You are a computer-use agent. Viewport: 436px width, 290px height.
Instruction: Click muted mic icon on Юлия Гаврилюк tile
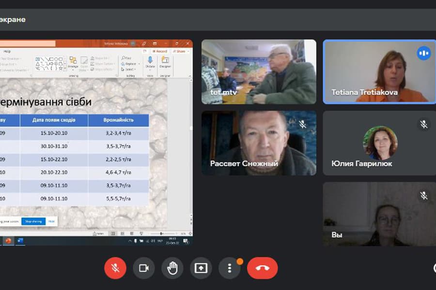[x=423, y=124]
